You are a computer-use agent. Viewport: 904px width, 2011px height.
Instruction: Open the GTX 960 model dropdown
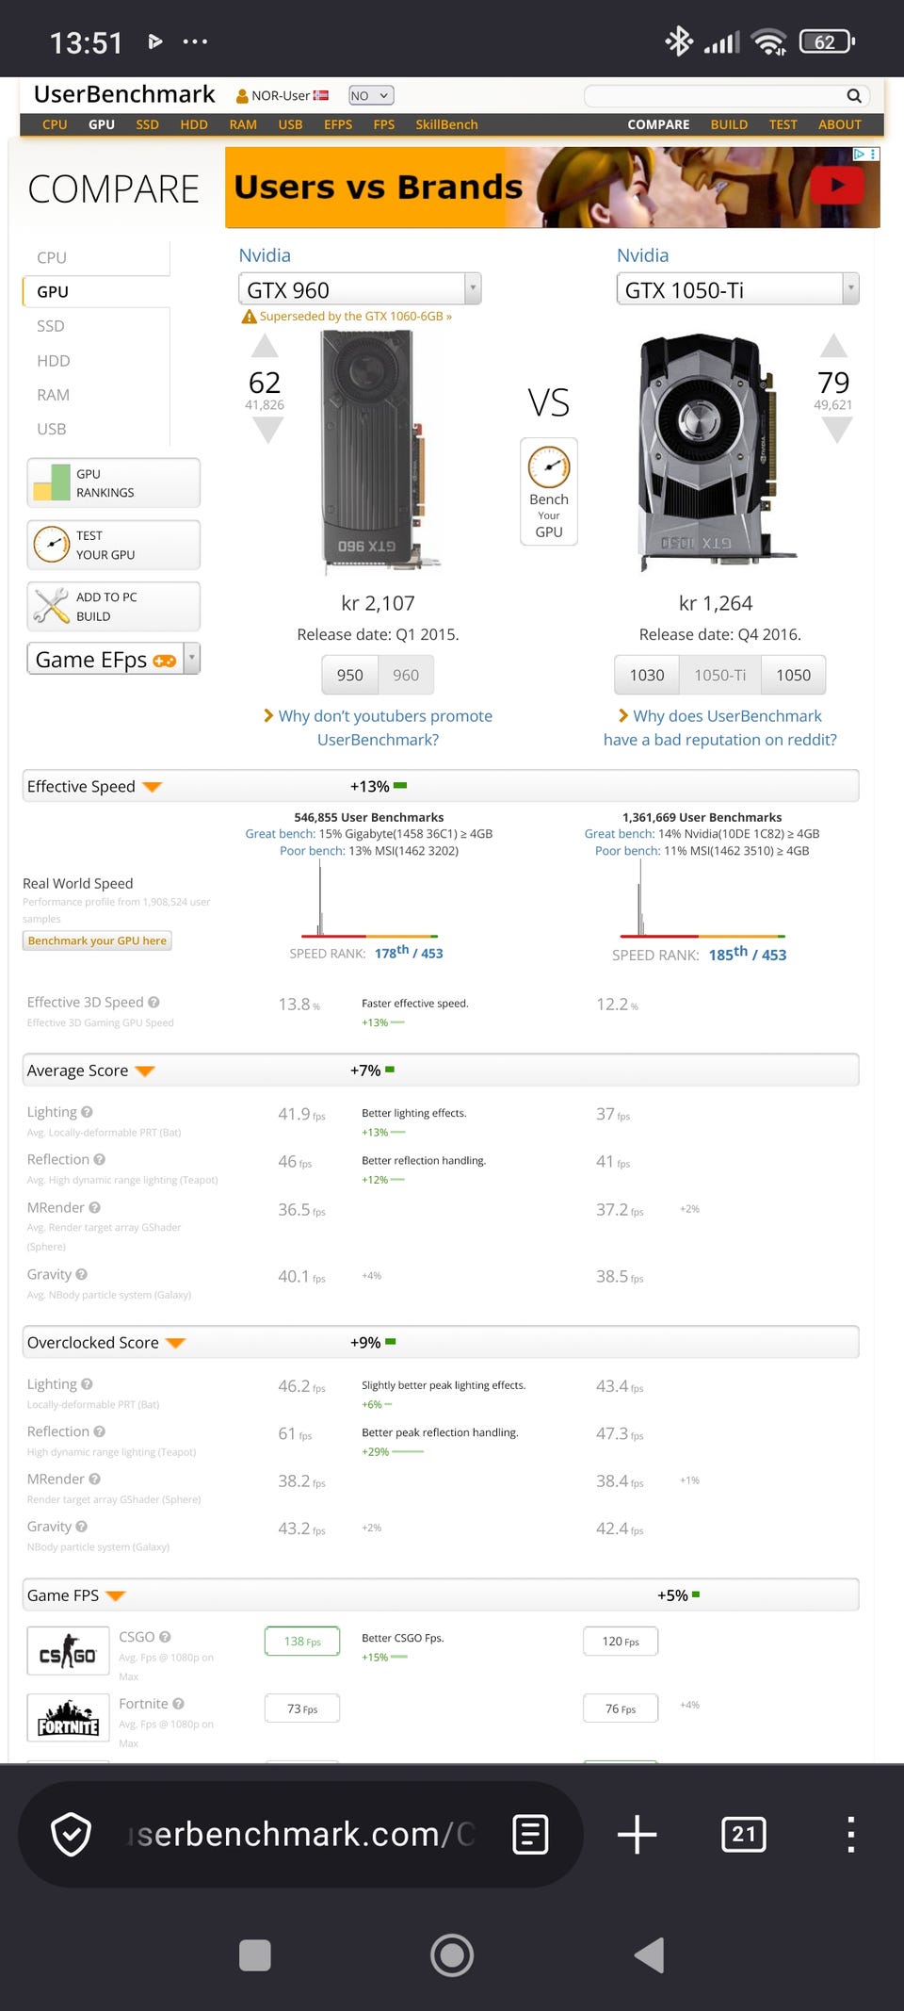point(473,288)
